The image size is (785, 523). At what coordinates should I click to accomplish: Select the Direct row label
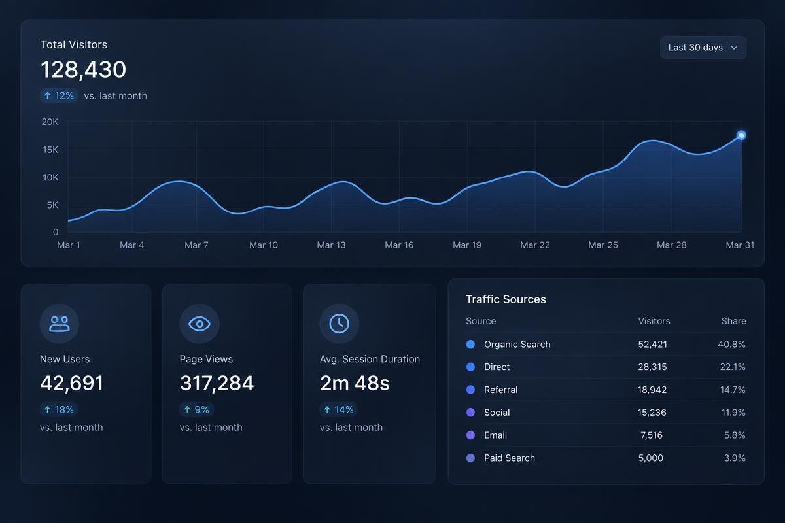coord(497,367)
